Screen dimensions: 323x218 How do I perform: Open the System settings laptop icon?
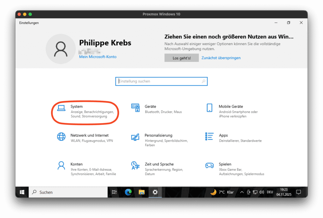click(61, 108)
